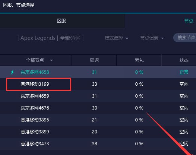Expand the 全部节点 filter dropdown
196x155 pixels.
coord(39,60)
